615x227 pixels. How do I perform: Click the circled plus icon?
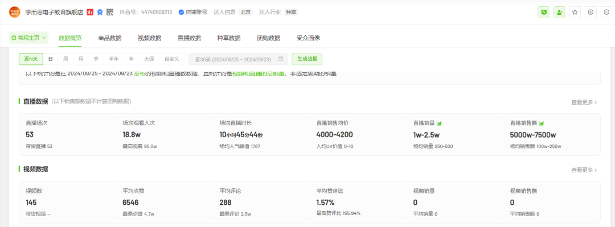(591, 12)
